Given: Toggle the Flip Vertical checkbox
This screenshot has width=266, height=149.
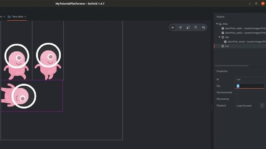Looking at the screenshot, I should point(237,99).
